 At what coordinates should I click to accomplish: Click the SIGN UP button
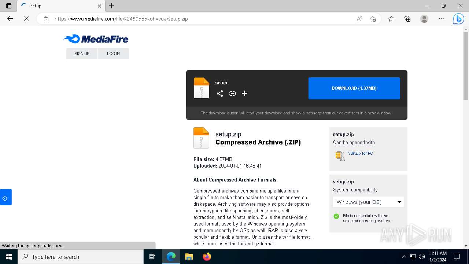82,54
